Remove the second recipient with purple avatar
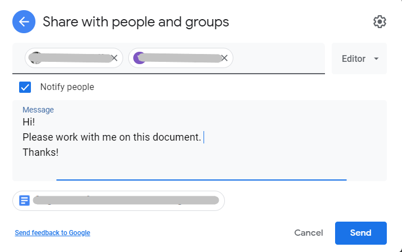The height and width of the screenshot is (252, 402). point(224,58)
